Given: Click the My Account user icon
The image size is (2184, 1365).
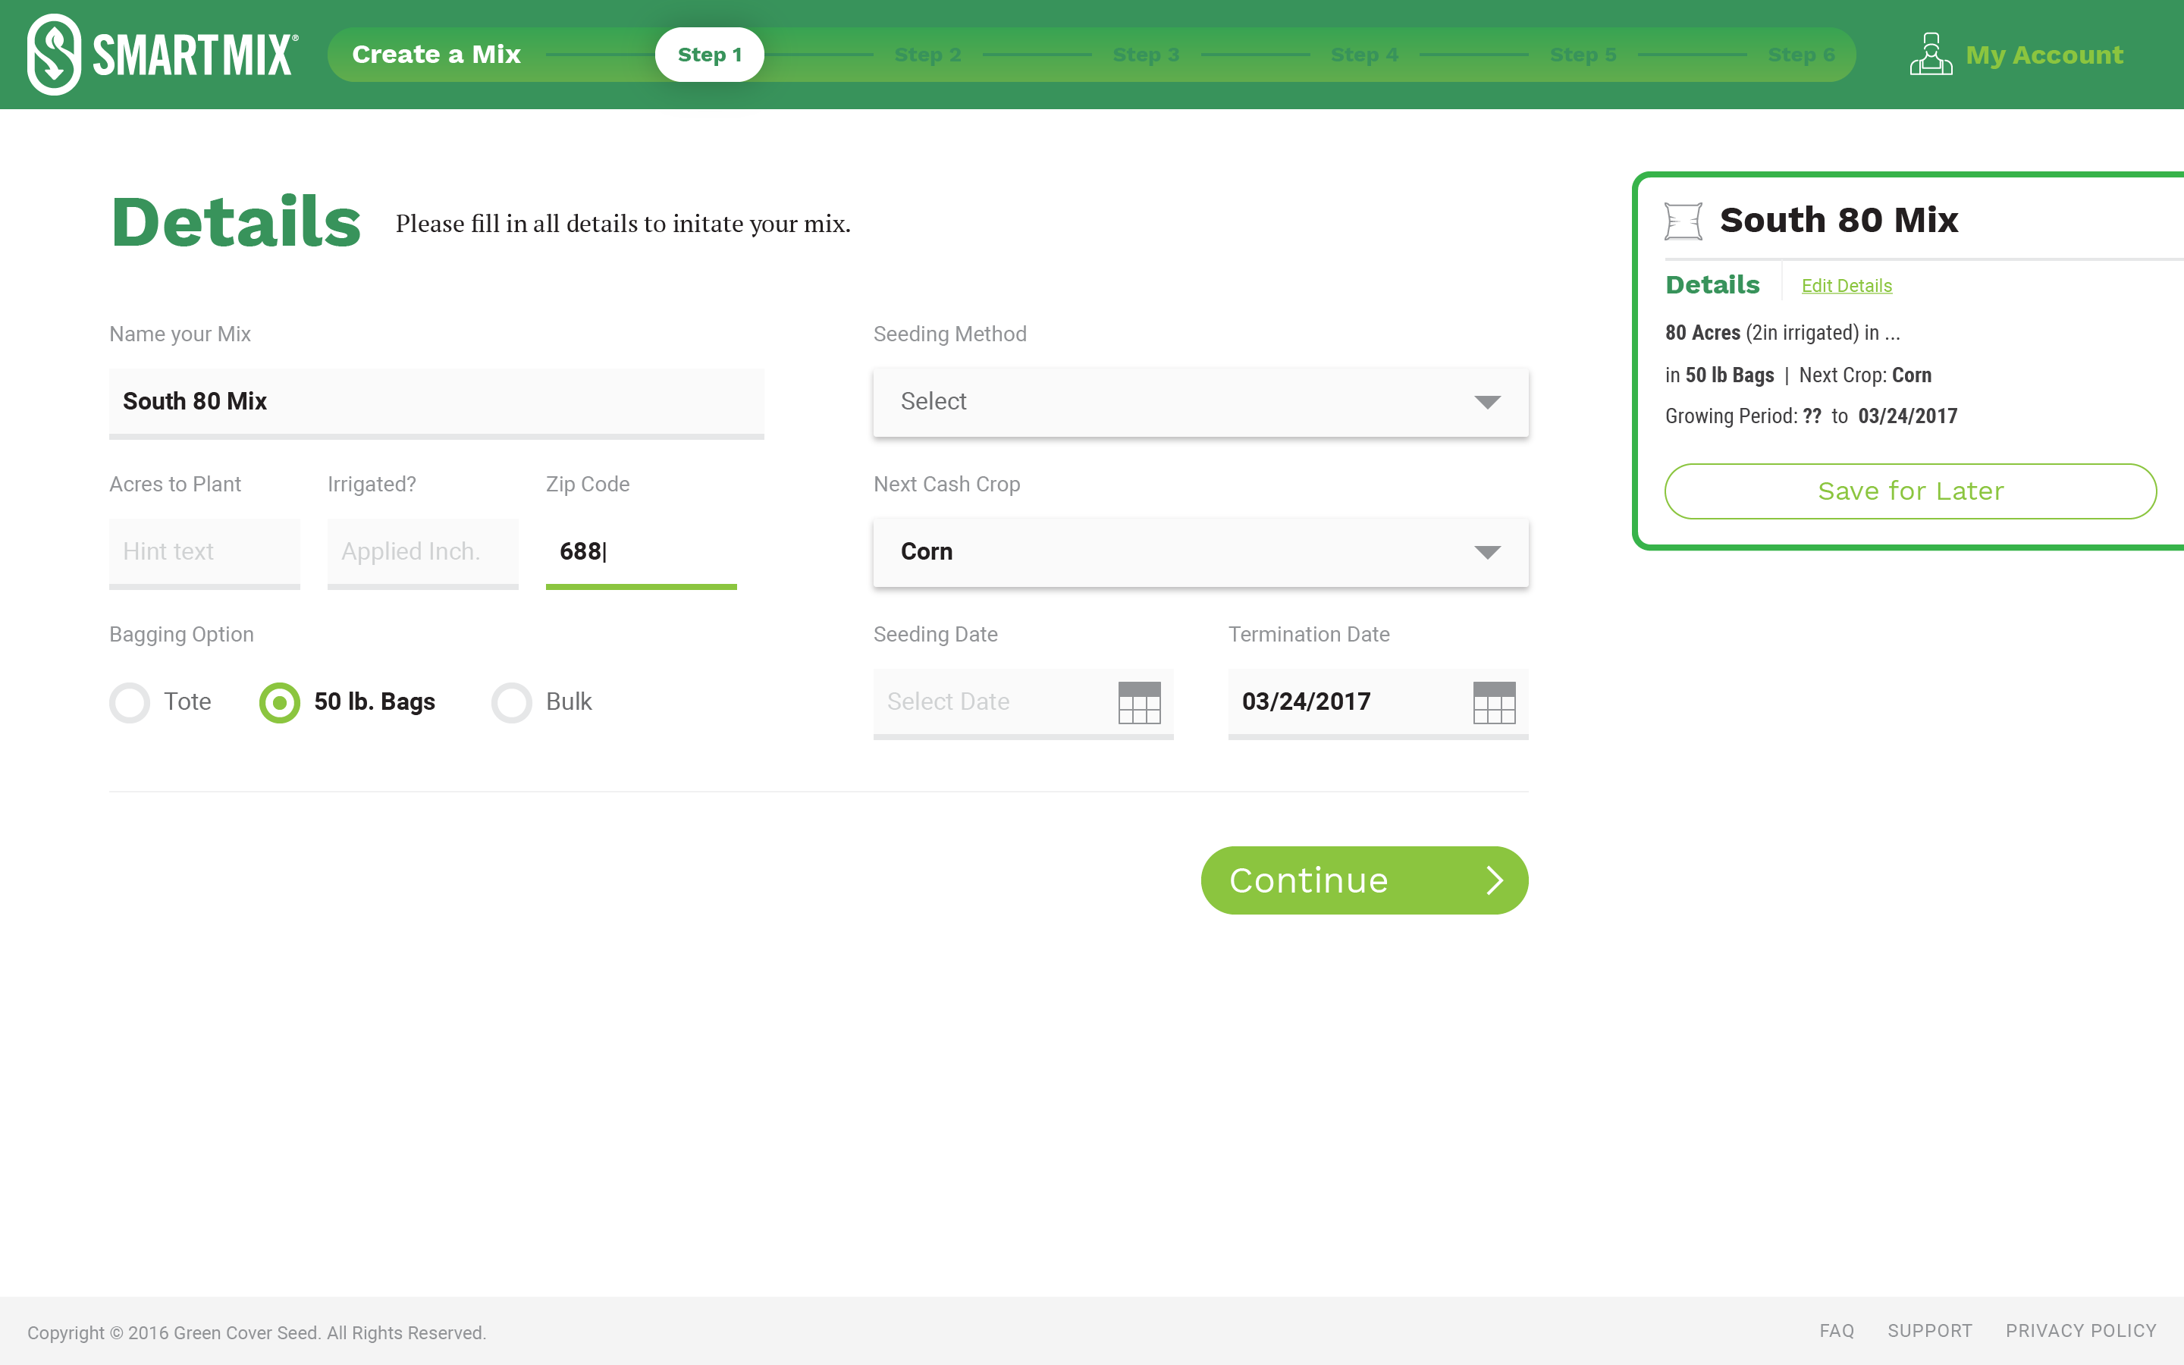Looking at the screenshot, I should (1931, 54).
